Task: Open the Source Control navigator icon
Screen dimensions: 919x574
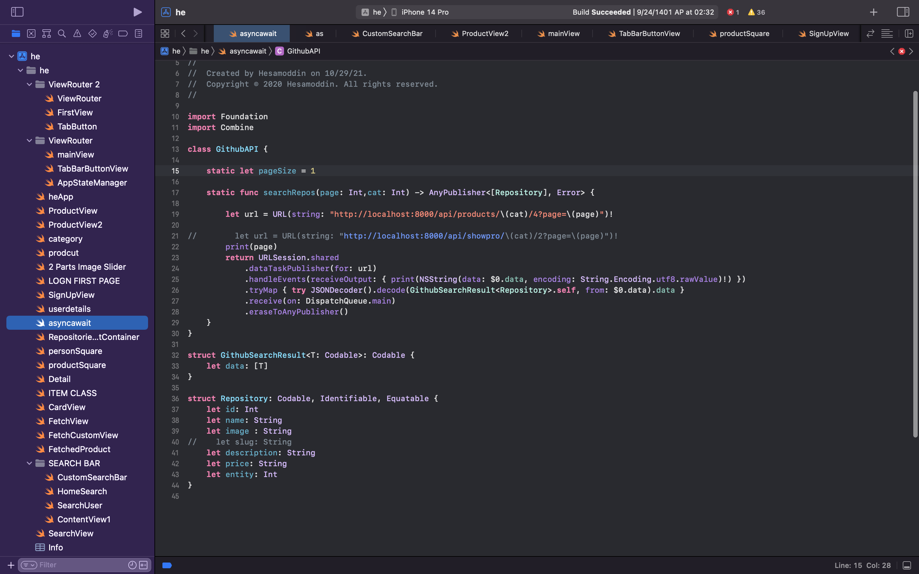Action: [31, 33]
